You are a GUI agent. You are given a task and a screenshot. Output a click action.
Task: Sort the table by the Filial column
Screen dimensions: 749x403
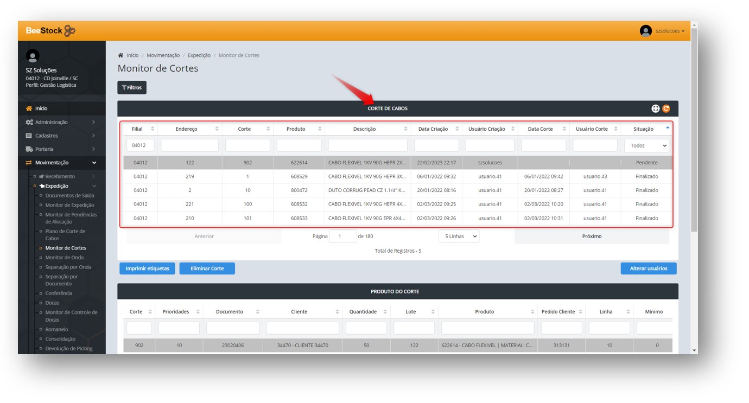tap(140, 129)
